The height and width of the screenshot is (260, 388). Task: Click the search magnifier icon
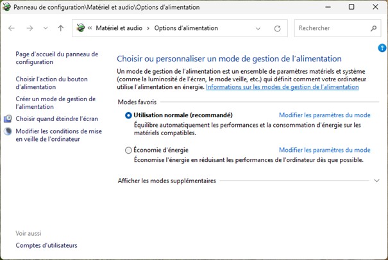(373, 28)
